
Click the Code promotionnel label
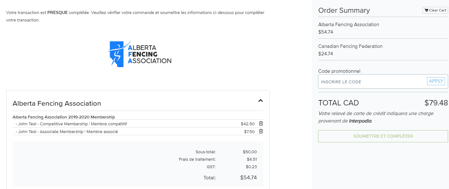[x=339, y=71]
